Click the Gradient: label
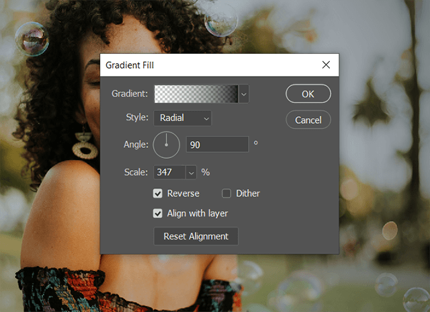The image size is (430, 312). 130,93
